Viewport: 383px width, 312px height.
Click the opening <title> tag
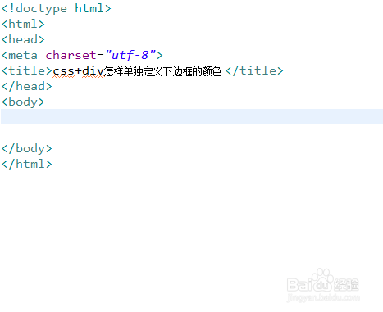coord(26,70)
